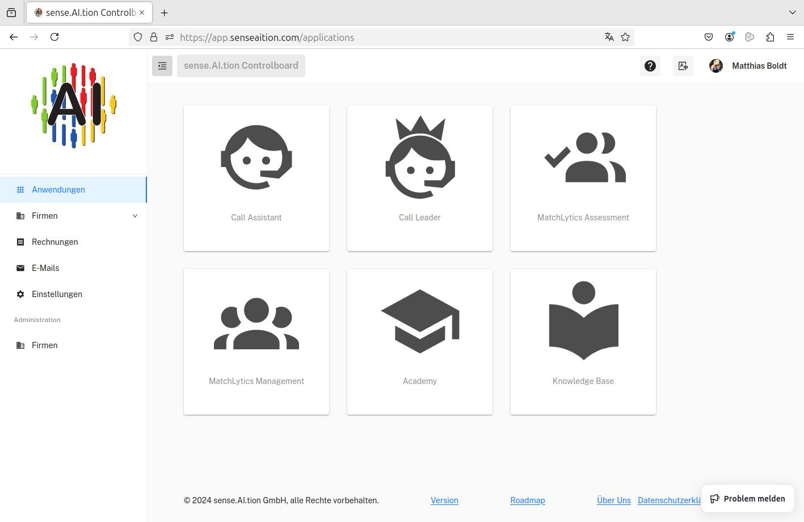Open the list all tabs dropdown arrow
Viewport: 804px width, 522px height.
793,12
